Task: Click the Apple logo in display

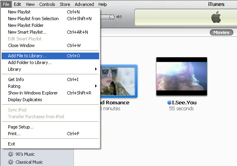Action: pyautogui.click(x=216, y=17)
